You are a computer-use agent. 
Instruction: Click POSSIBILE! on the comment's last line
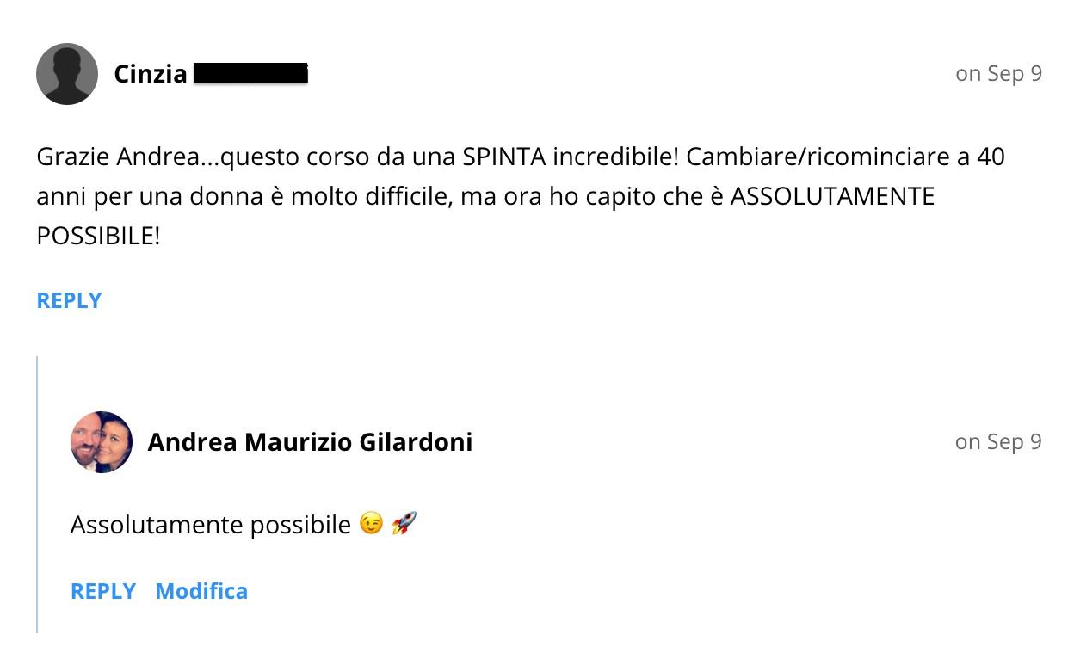98,237
